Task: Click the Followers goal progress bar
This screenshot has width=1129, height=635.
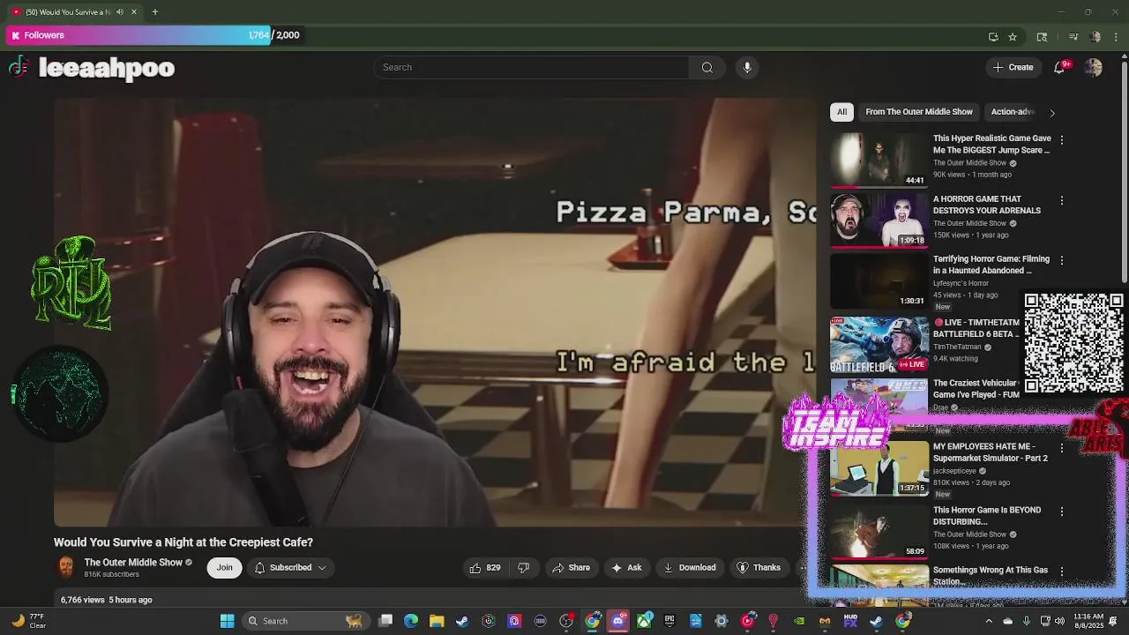Action: click(x=154, y=35)
